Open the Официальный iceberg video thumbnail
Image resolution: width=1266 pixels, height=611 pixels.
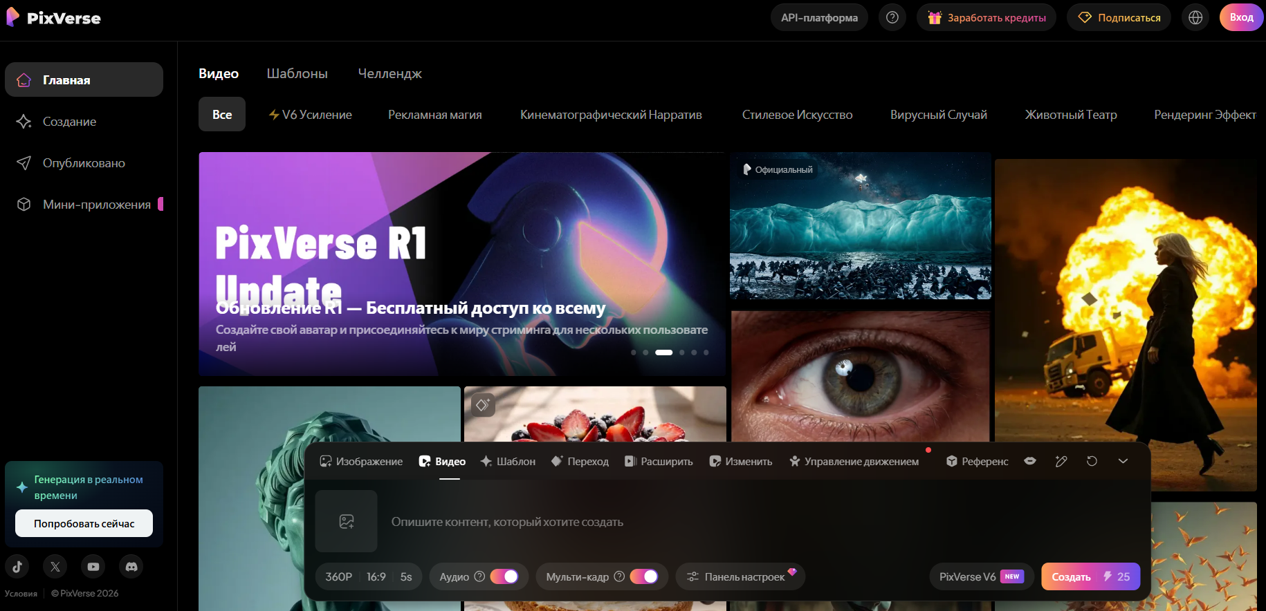click(861, 225)
